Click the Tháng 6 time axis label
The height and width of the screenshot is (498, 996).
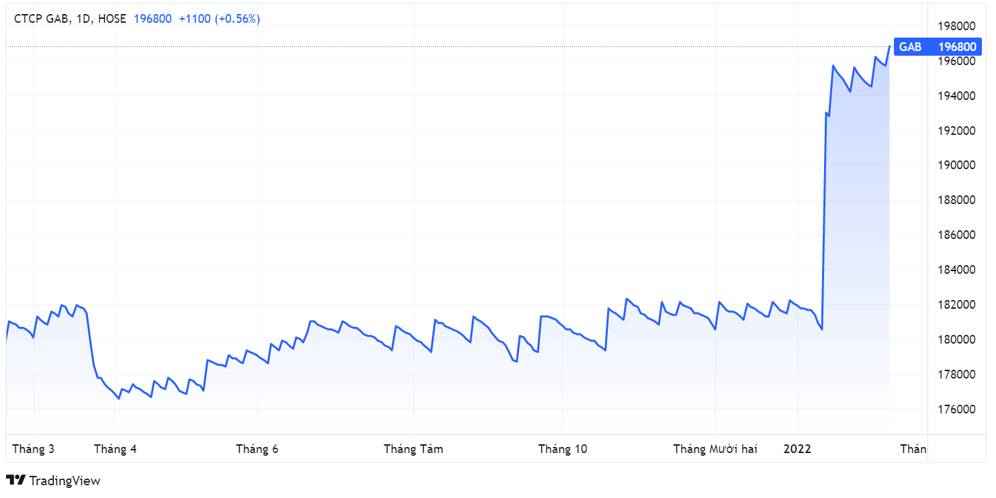pos(257,449)
